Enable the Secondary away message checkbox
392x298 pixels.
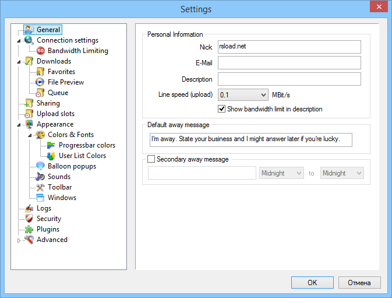tap(152, 159)
